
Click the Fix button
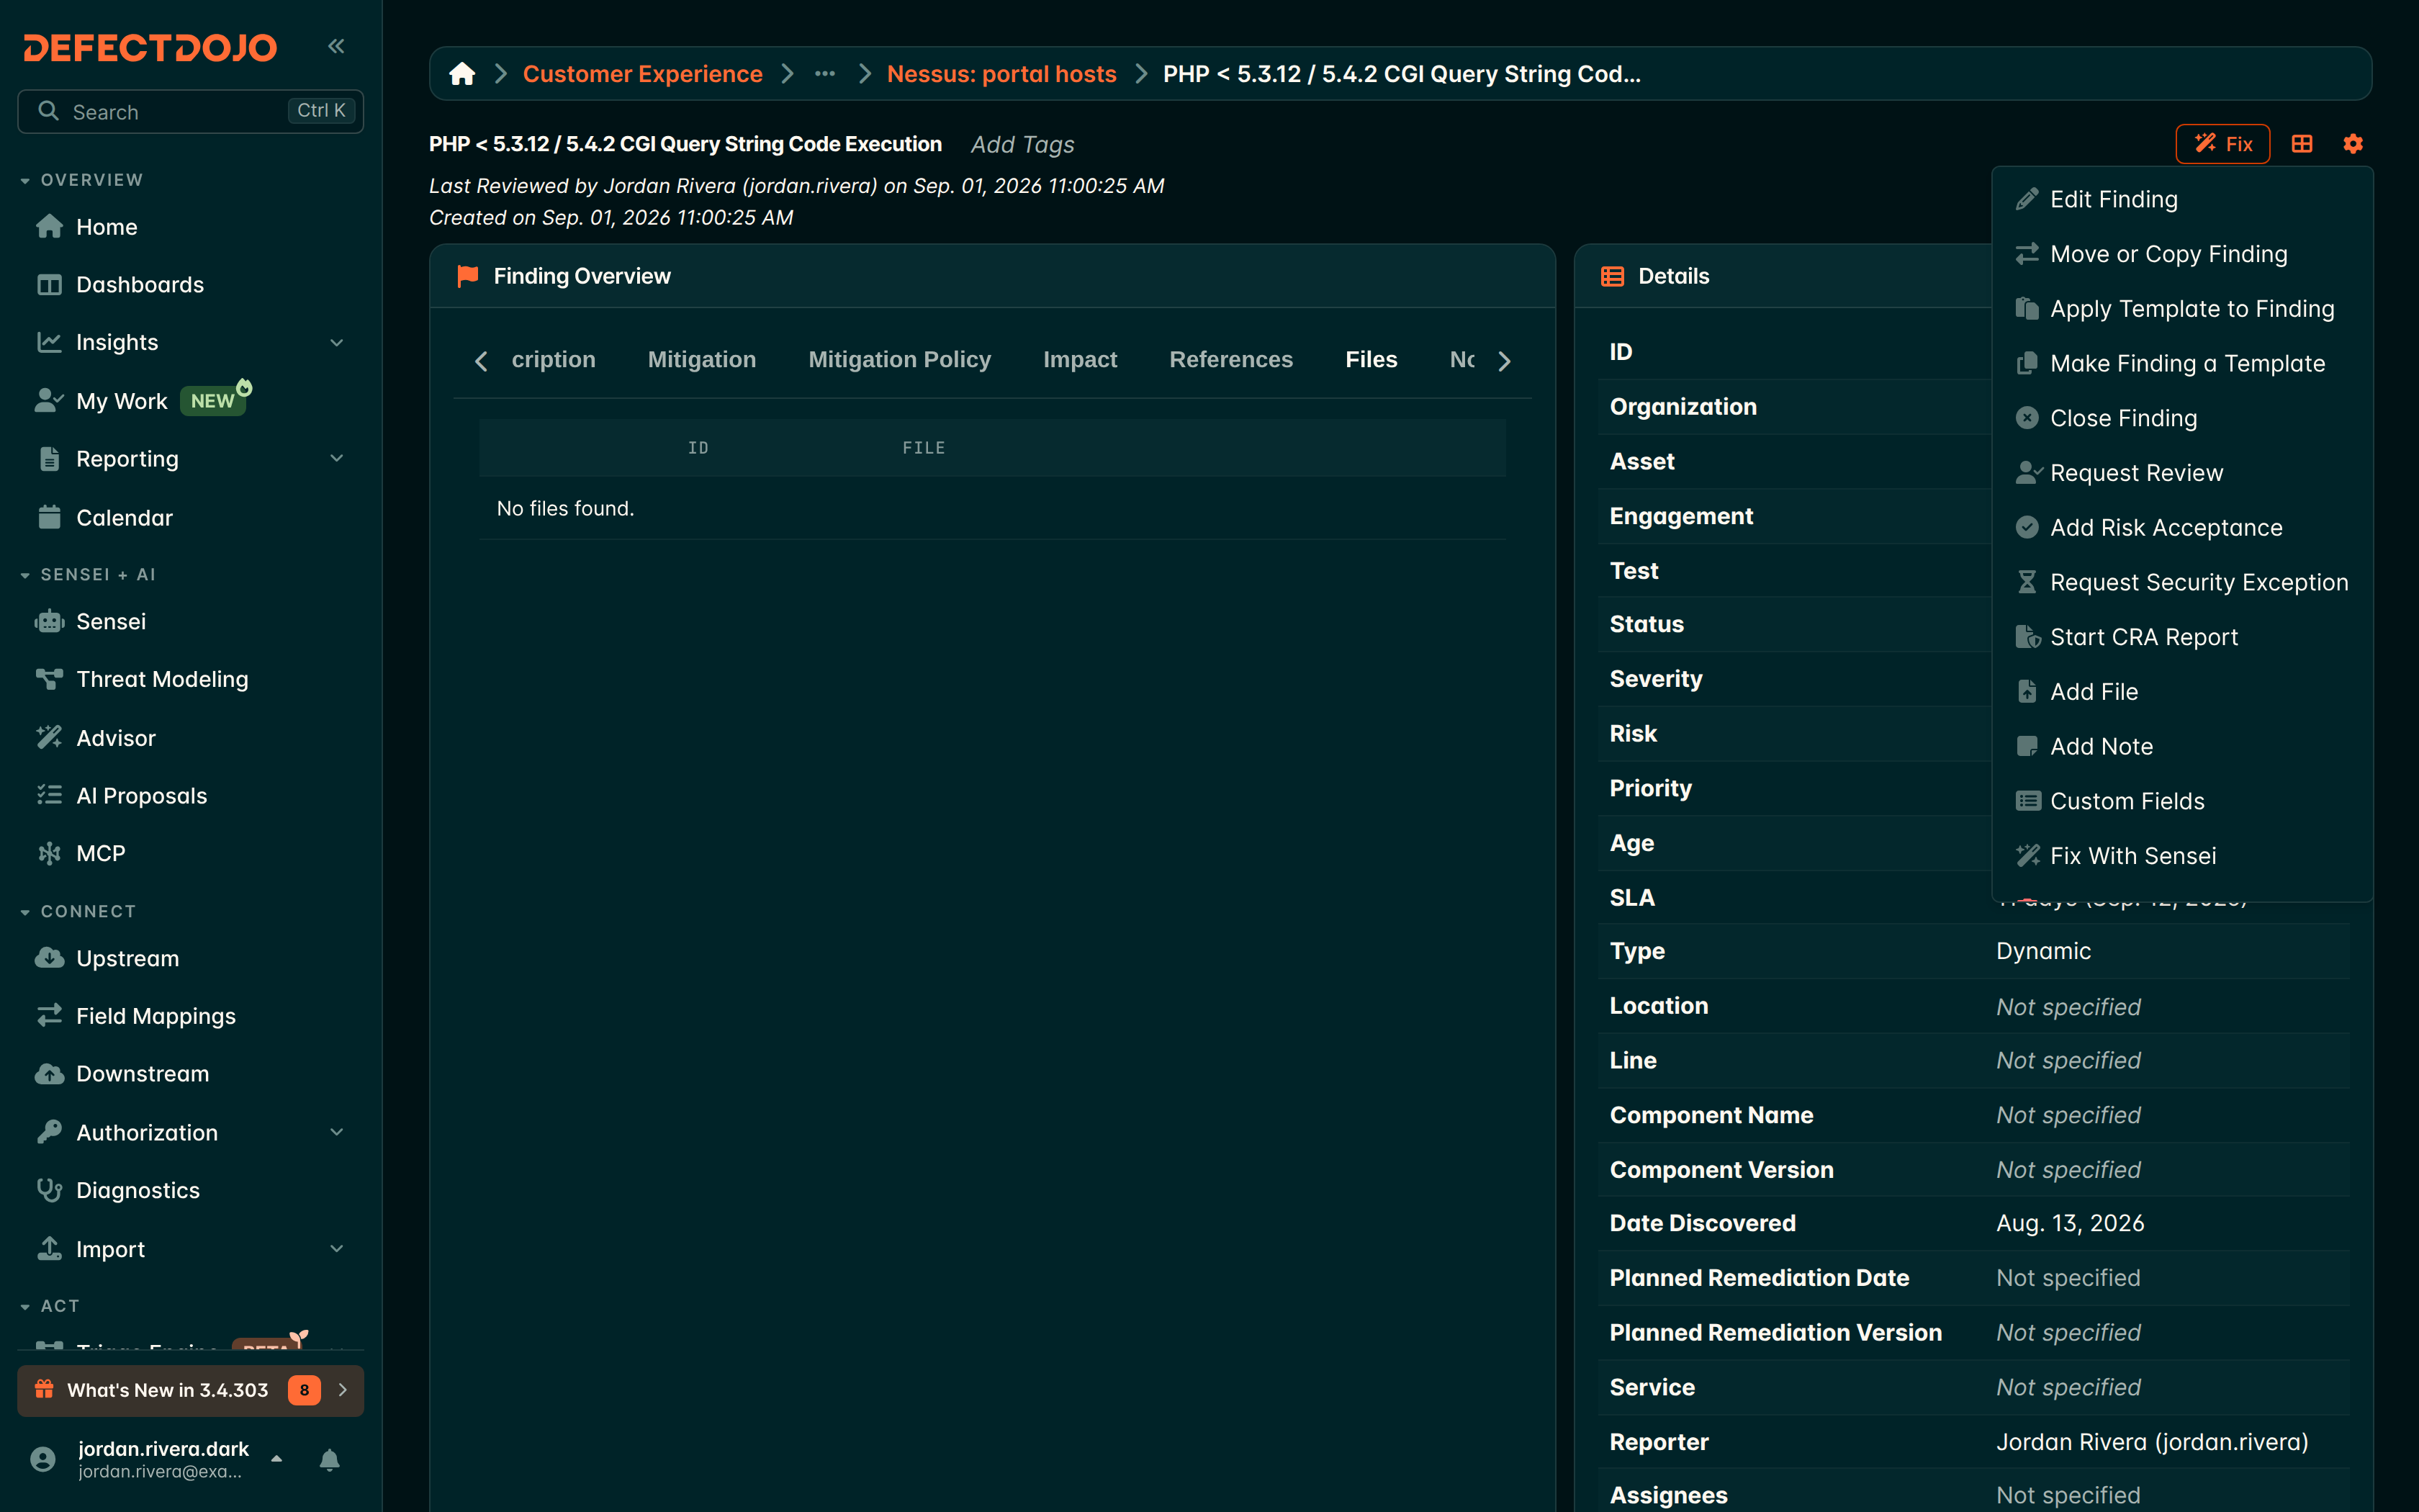point(2223,144)
